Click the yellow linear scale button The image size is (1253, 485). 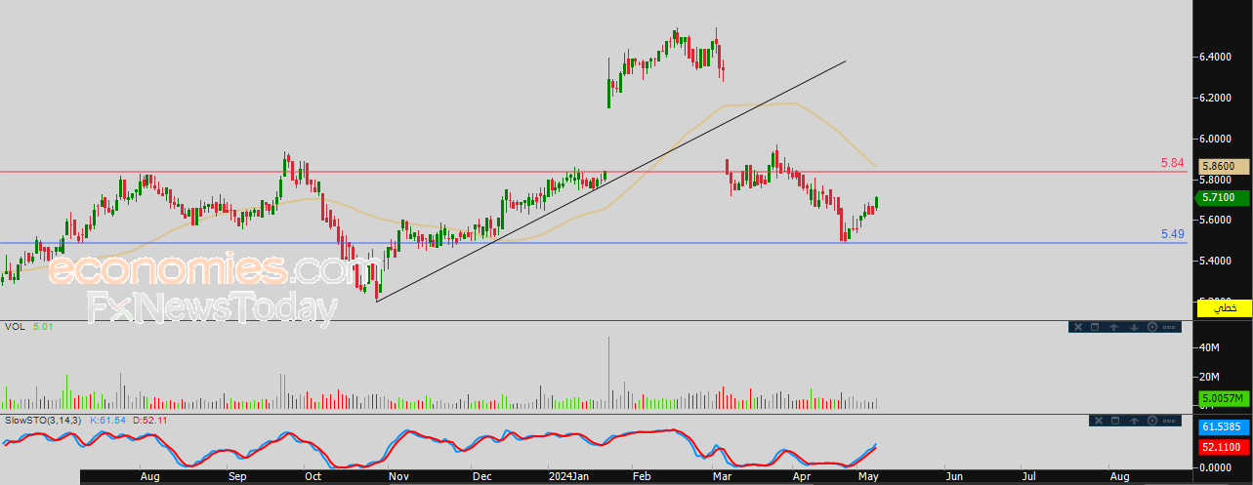pos(1224,308)
